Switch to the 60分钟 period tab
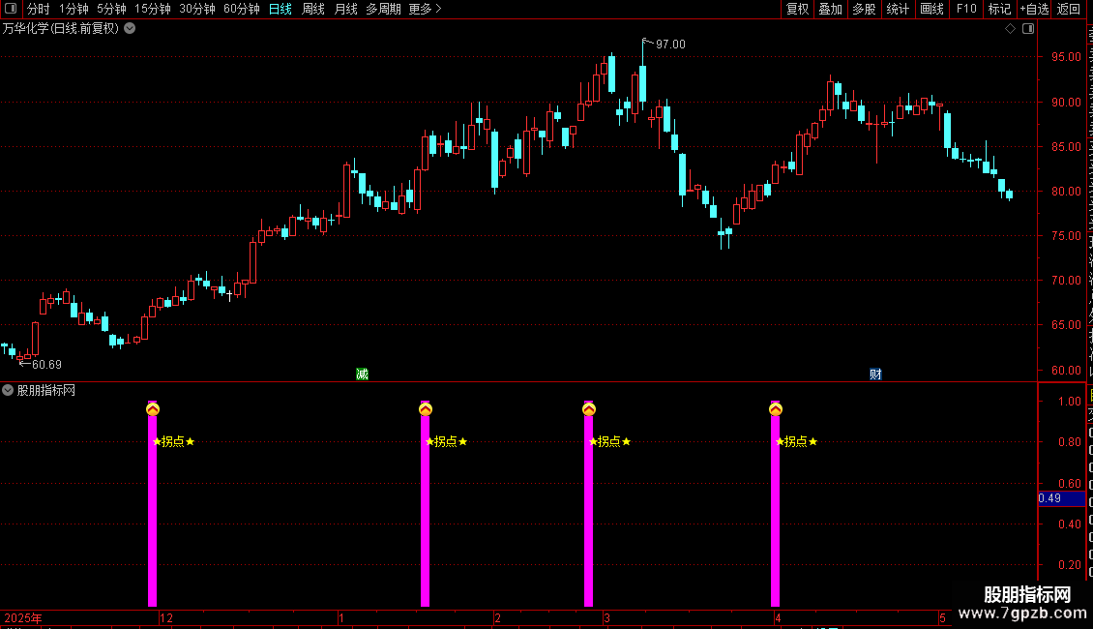Viewport: 1093px width, 629px height. [x=241, y=9]
